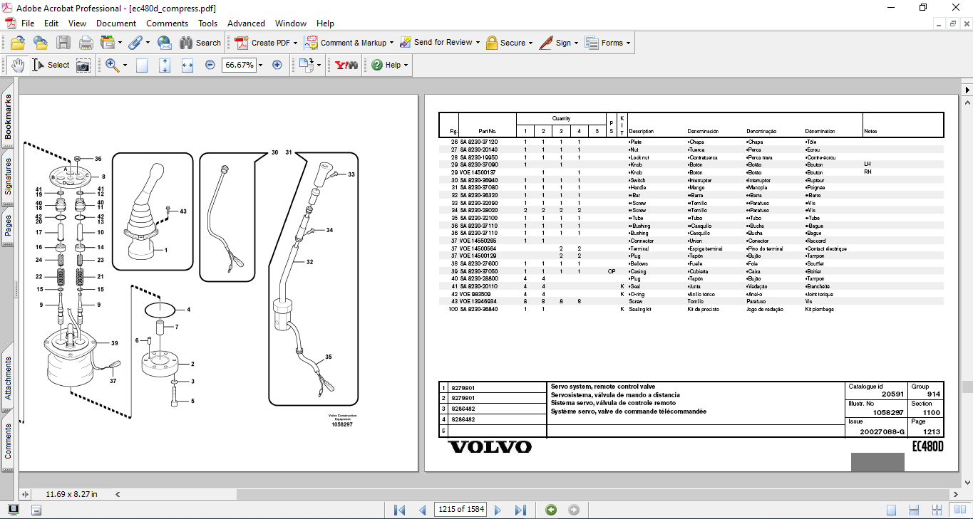
Task: Click the Save floppy disk icon
Action: point(63,43)
